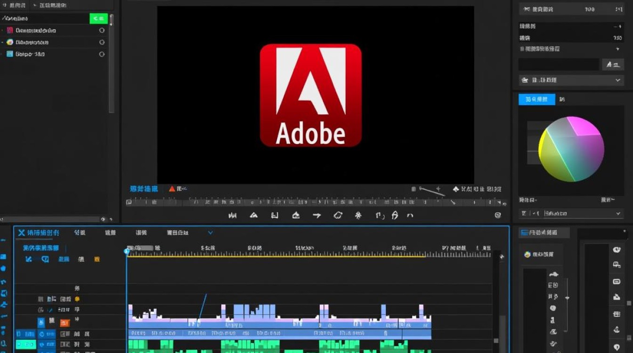Click the anchor icon in the far-right icon column
This screenshot has width=633, height=353.
tap(617, 330)
